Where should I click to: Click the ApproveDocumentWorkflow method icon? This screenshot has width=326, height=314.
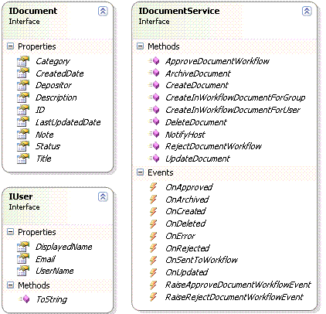pos(154,61)
